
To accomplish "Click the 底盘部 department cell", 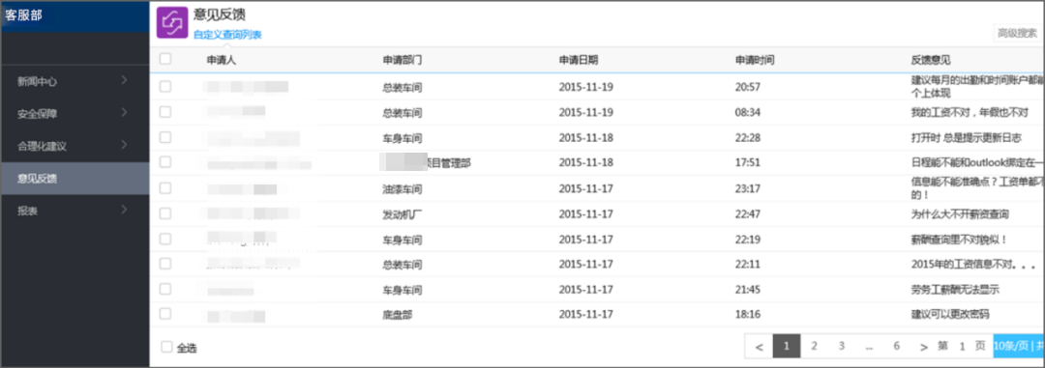I will 398,316.
